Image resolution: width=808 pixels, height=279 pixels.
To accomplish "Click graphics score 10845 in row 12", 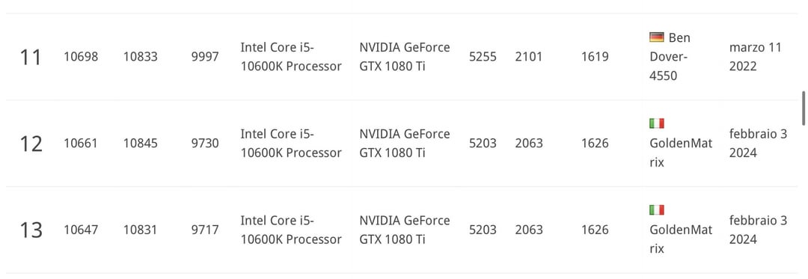I will click(x=140, y=143).
